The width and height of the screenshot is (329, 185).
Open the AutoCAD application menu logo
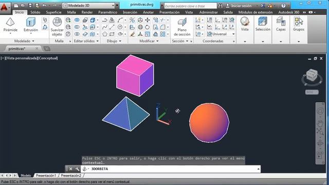pos(5,8)
